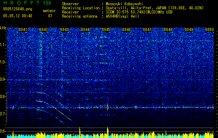Image resolution: width=218 pixels, height=138 pixels.
Task: Click the ICOM IC-575 receiver text
Action: (139, 12)
